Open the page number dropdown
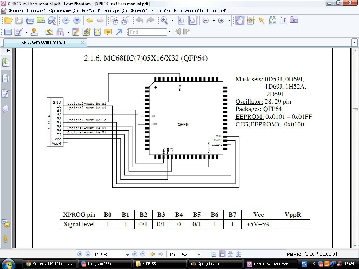The width and height of the screenshot is (359, 269). [x=127, y=255]
